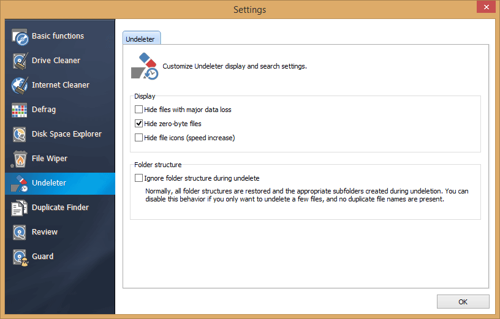Switch to Disk Space Explorer settings
The height and width of the screenshot is (319, 500).
click(66, 134)
